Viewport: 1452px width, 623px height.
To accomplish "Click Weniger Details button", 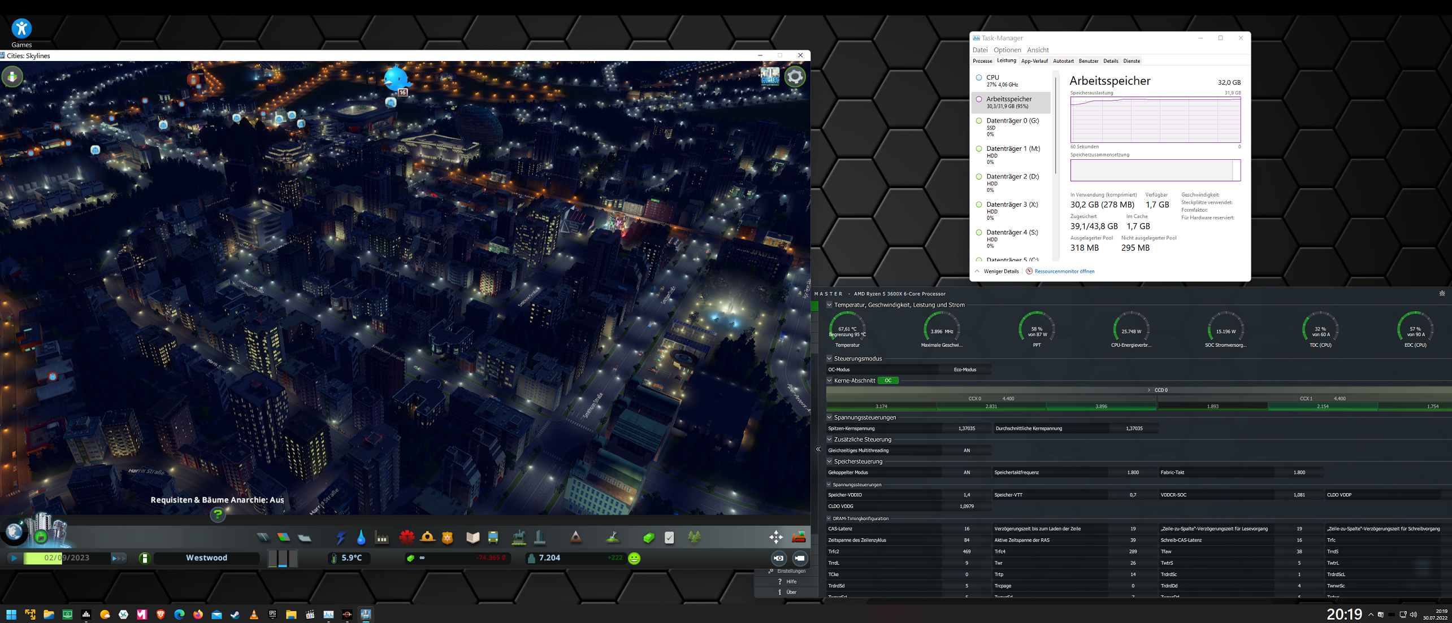I will pos(1000,271).
